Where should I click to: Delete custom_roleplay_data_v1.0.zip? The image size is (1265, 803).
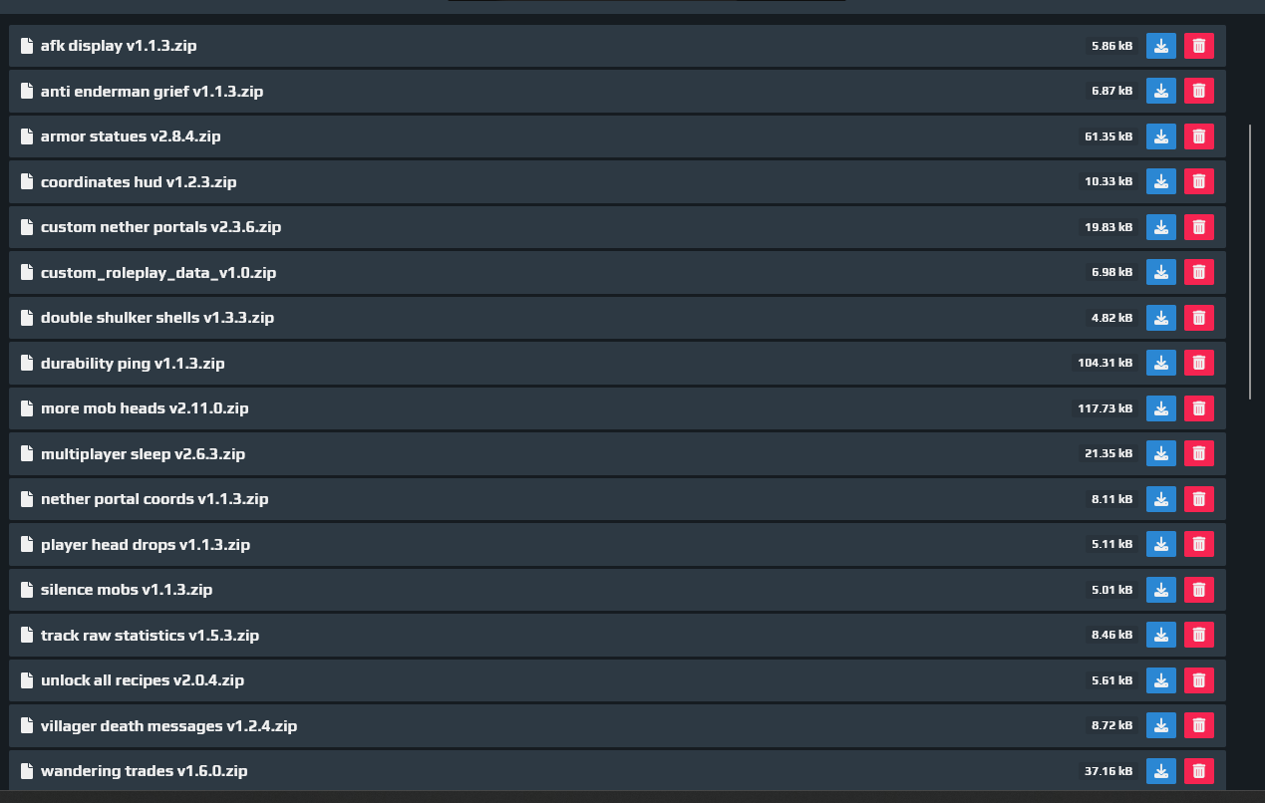point(1198,272)
